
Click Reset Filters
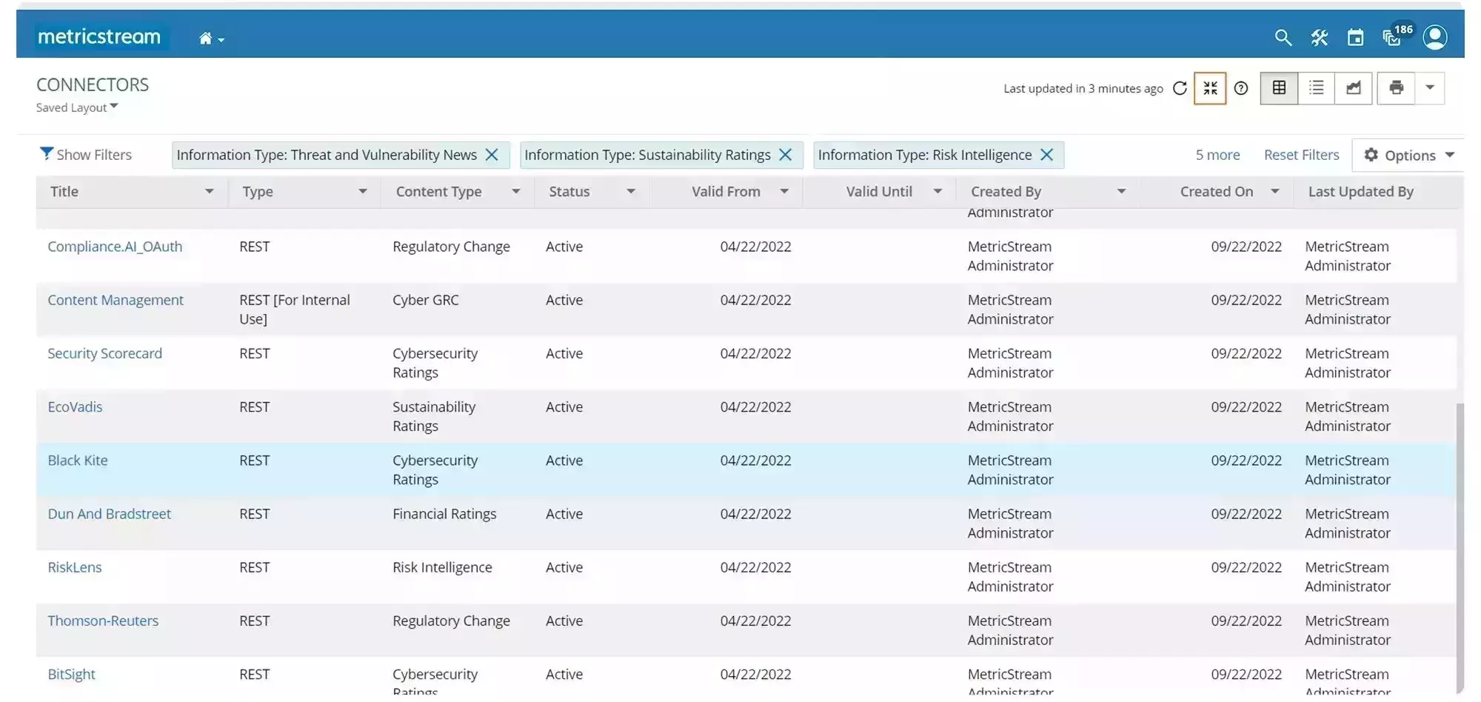coord(1301,155)
